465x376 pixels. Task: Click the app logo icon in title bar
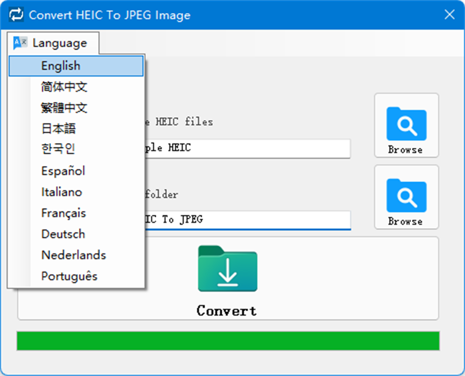click(x=16, y=15)
